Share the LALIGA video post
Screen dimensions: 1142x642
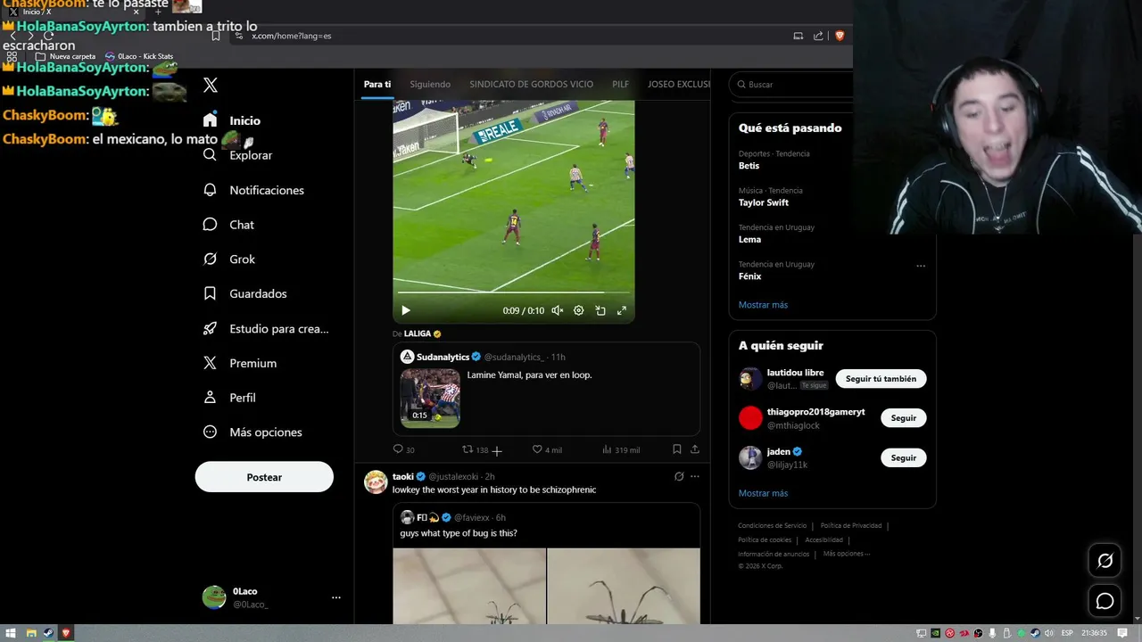695,449
